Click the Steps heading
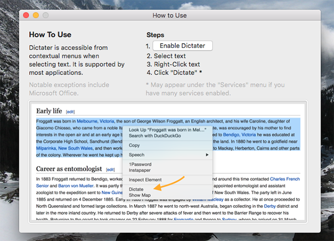 click(x=156, y=35)
